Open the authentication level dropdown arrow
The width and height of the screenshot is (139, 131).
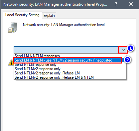click(123, 50)
